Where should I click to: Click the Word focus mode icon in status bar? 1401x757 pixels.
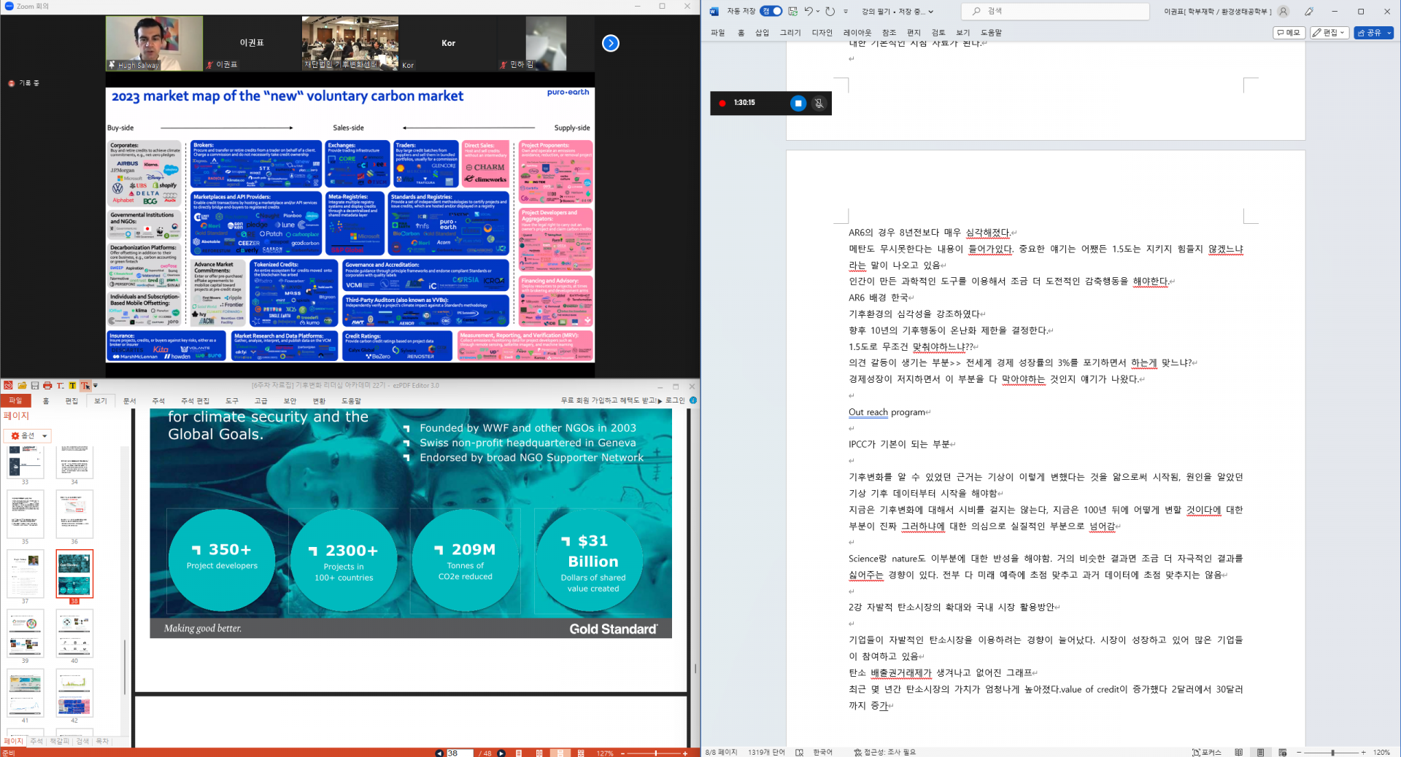pyautogui.click(x=1207, y=752)
